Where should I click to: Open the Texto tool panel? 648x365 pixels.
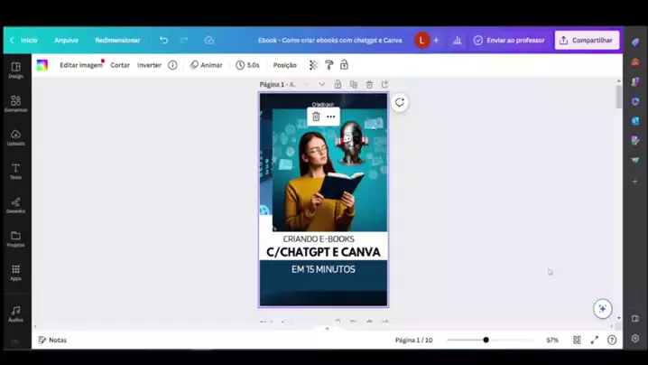point(15,172)
